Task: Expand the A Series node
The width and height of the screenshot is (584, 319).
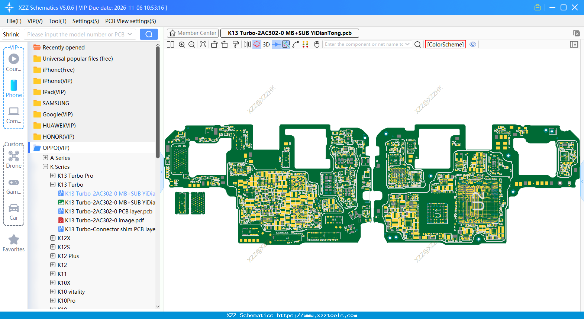Action: click(45, 158)
